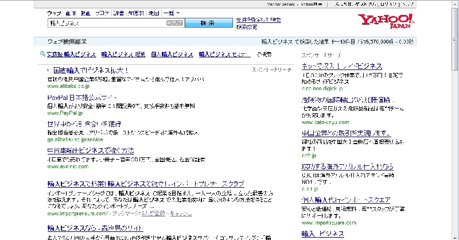Image resolution: width=459 pixels, height=240 pixels.
Task: Click the www.axelnet.com URL
Action: [68, 167]
